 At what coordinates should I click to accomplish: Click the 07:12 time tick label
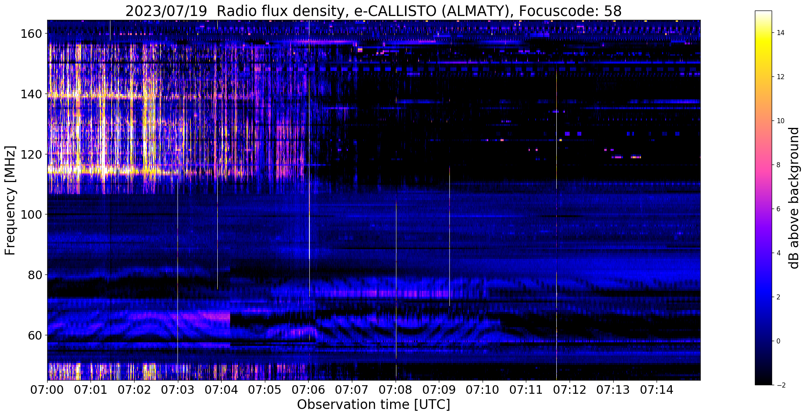pos(570,389)
